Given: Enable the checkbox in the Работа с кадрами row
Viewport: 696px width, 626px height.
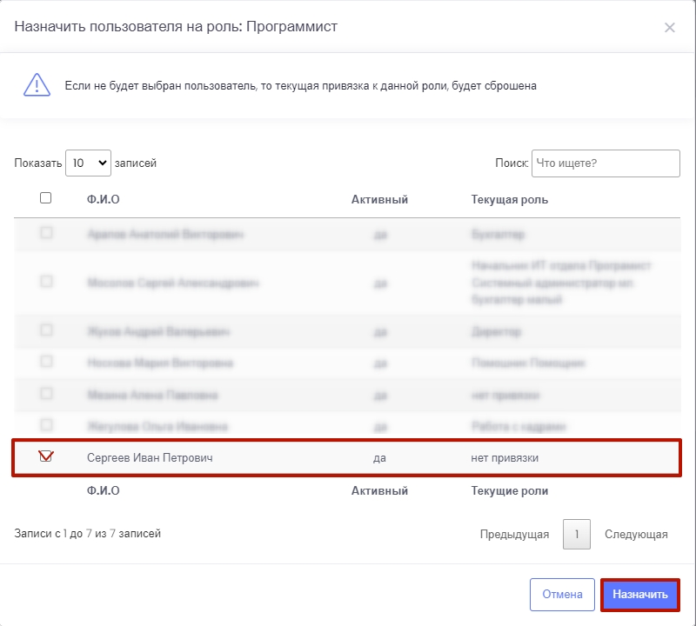Looking at the screenshot, I should click(x=47, y=425).
